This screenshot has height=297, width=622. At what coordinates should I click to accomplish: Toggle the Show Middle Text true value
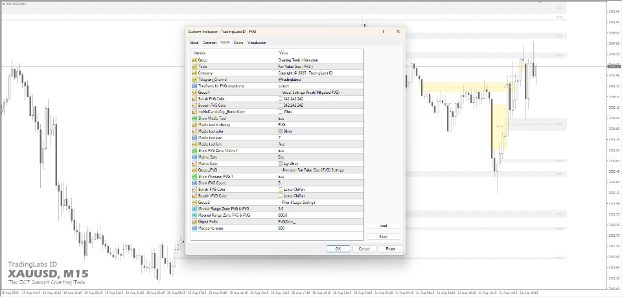[x=281, y=118]
